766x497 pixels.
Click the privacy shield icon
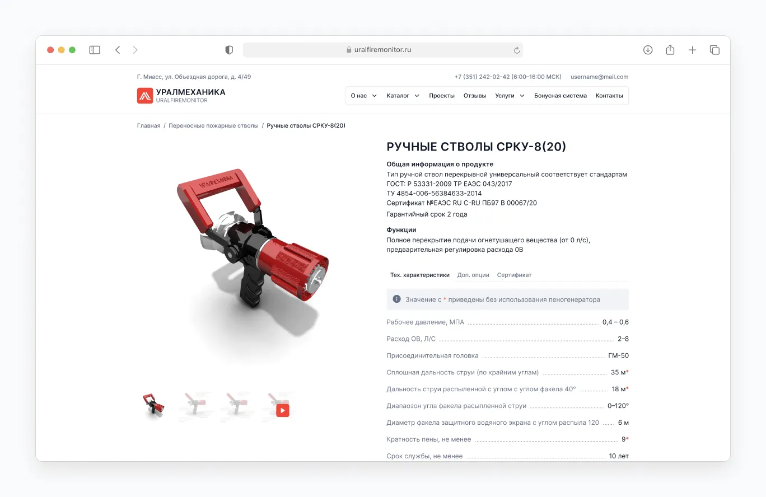(x=229, y=50)
